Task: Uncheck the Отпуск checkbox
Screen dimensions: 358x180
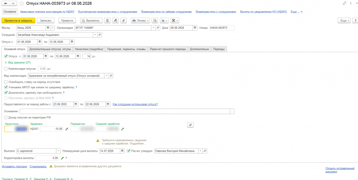Action: 6,56
